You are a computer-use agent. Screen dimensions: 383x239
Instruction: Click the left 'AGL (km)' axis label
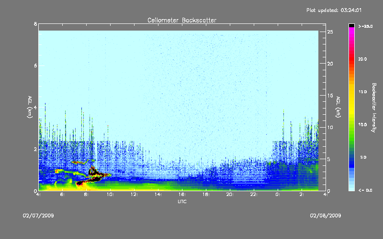(30, 107)
